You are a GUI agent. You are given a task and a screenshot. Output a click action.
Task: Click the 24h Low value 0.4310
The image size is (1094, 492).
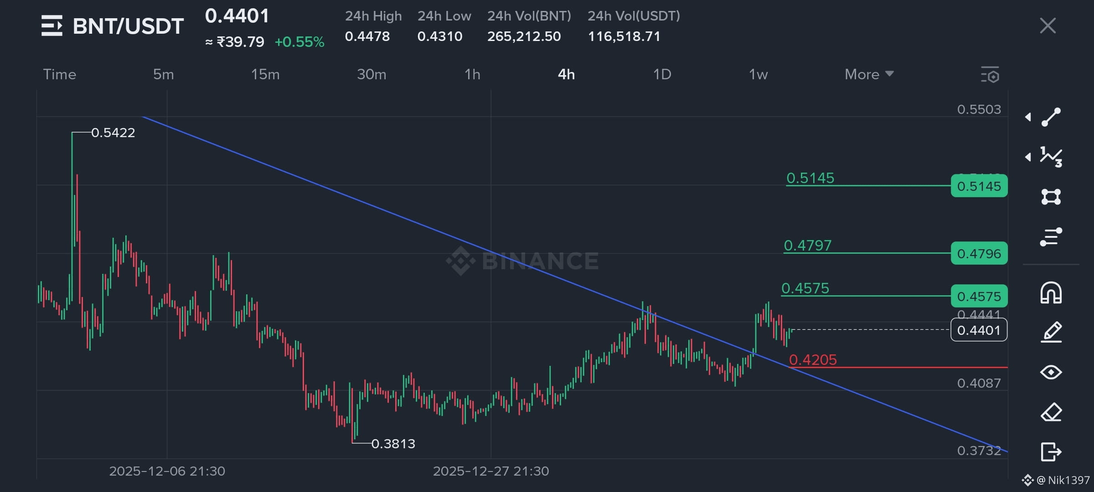point(440,36)
